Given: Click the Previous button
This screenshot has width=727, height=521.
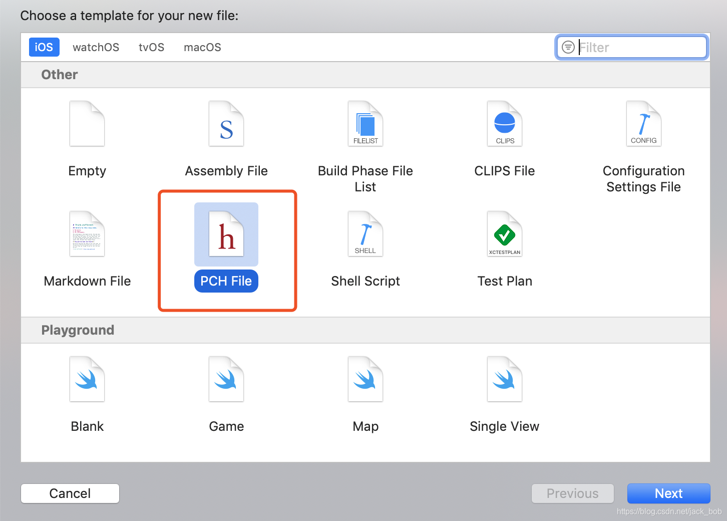Looking at the screenshot, I should 573,493.
